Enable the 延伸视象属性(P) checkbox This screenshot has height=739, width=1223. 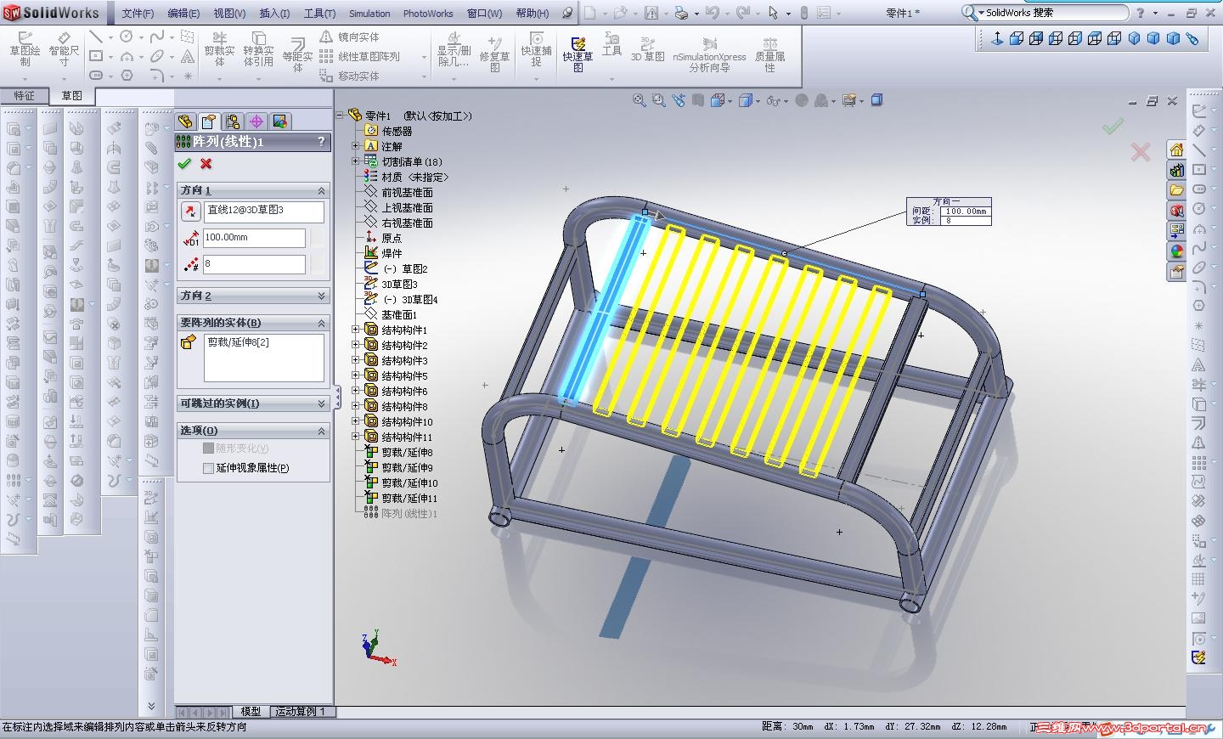tap(208, 468)
